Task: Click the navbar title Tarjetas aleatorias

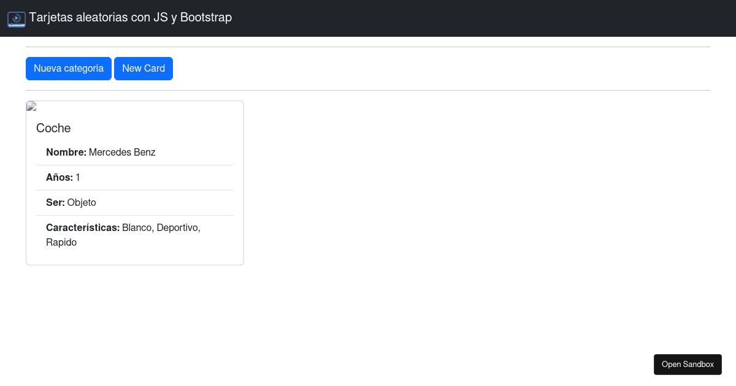Action: coord(130,18)
